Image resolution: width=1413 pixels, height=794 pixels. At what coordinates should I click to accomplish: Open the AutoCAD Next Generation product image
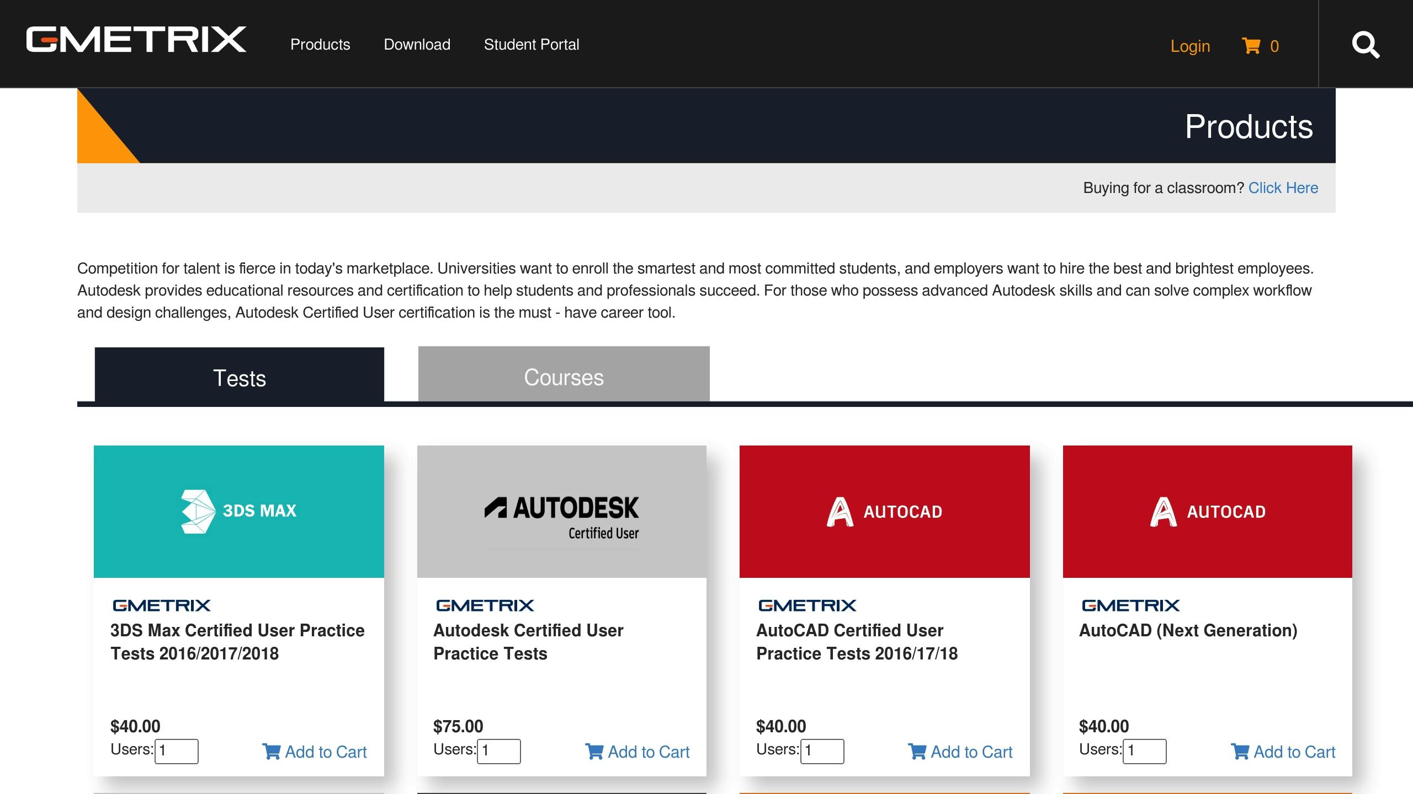pos(1208,512)
